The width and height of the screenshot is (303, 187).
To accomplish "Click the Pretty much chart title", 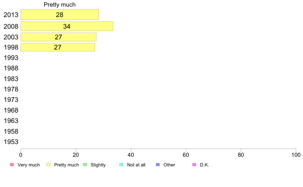I will click(59, 5).
